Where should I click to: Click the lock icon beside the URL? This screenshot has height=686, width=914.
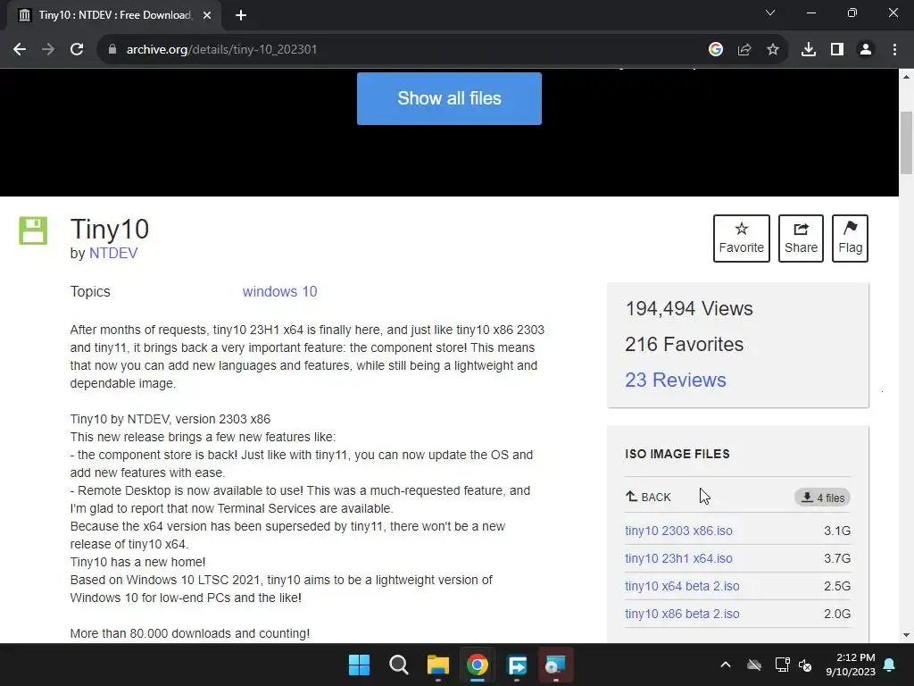tap(112, 50)
